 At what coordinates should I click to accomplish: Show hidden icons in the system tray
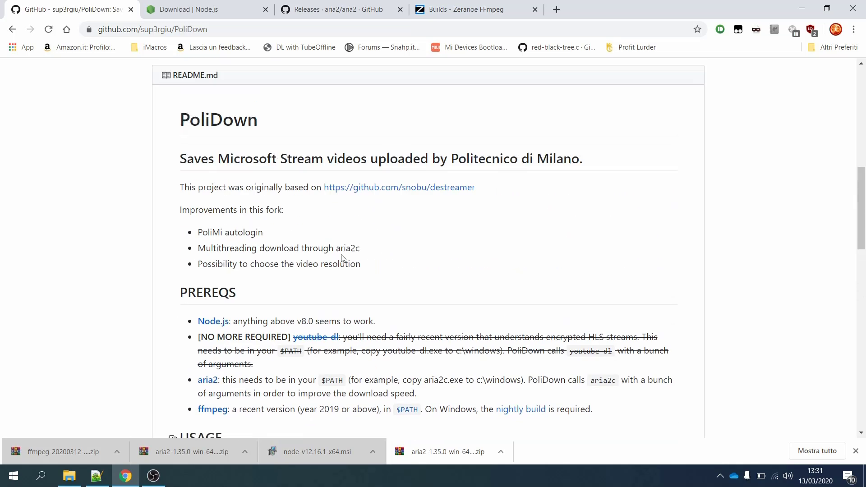click(x=720, y=476)
